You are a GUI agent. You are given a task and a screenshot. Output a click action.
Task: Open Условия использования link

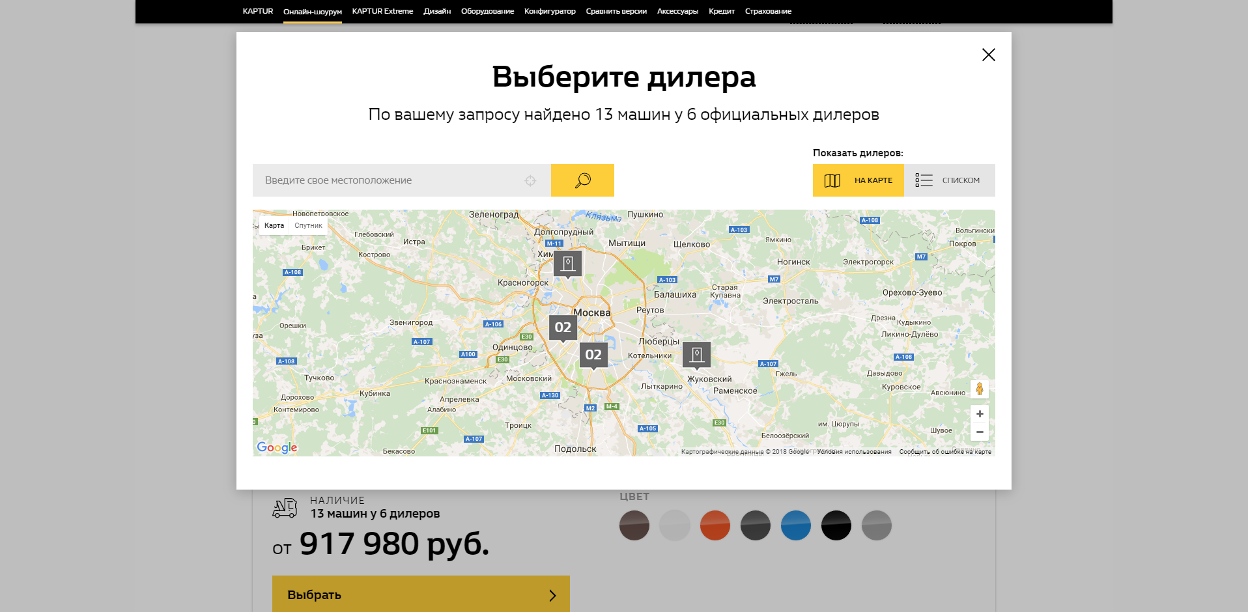[x=854, y=451]
